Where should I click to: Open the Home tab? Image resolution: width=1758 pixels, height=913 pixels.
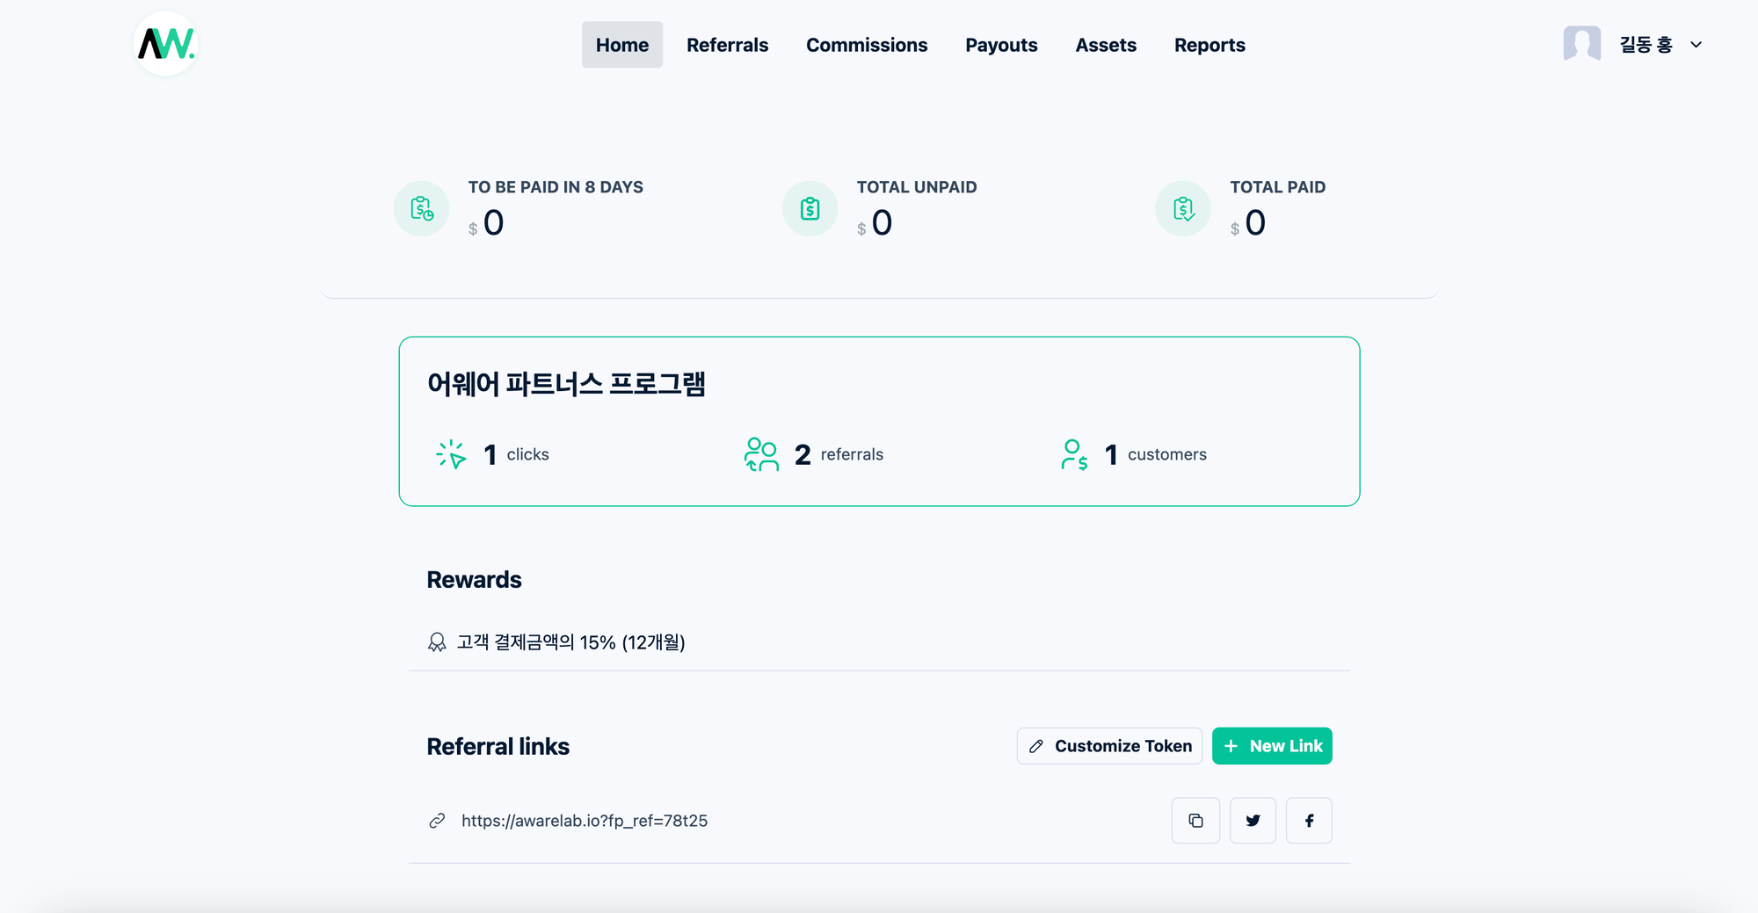(x=622, y=45)
